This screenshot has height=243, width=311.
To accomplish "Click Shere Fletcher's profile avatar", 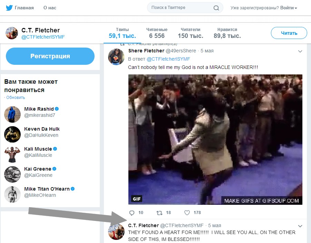I will click(x=116, y=57).
